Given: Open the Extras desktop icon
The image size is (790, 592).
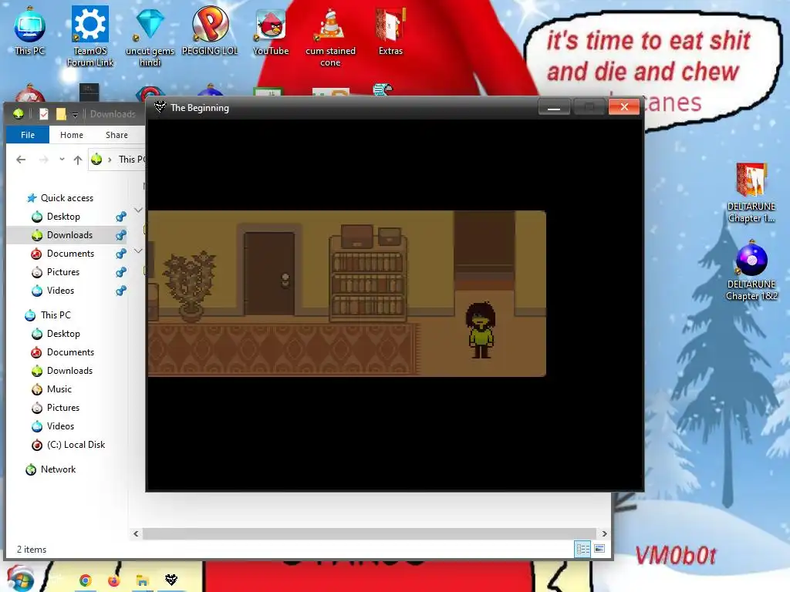Looking at the screenshot, I should [x=390, y=30].
